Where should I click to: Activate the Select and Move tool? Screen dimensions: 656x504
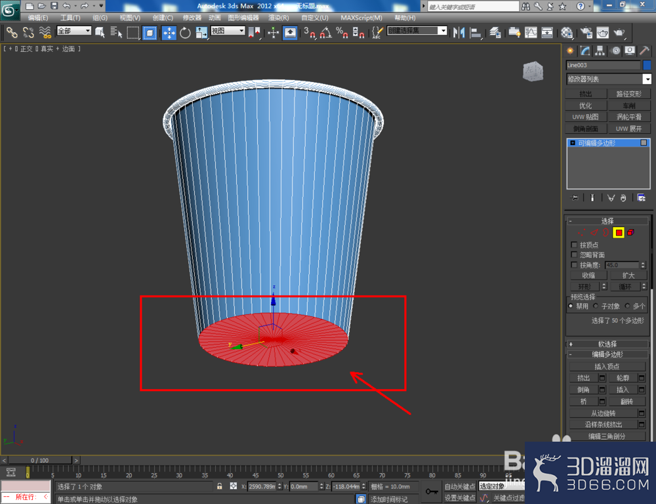[x=169, y=32]
